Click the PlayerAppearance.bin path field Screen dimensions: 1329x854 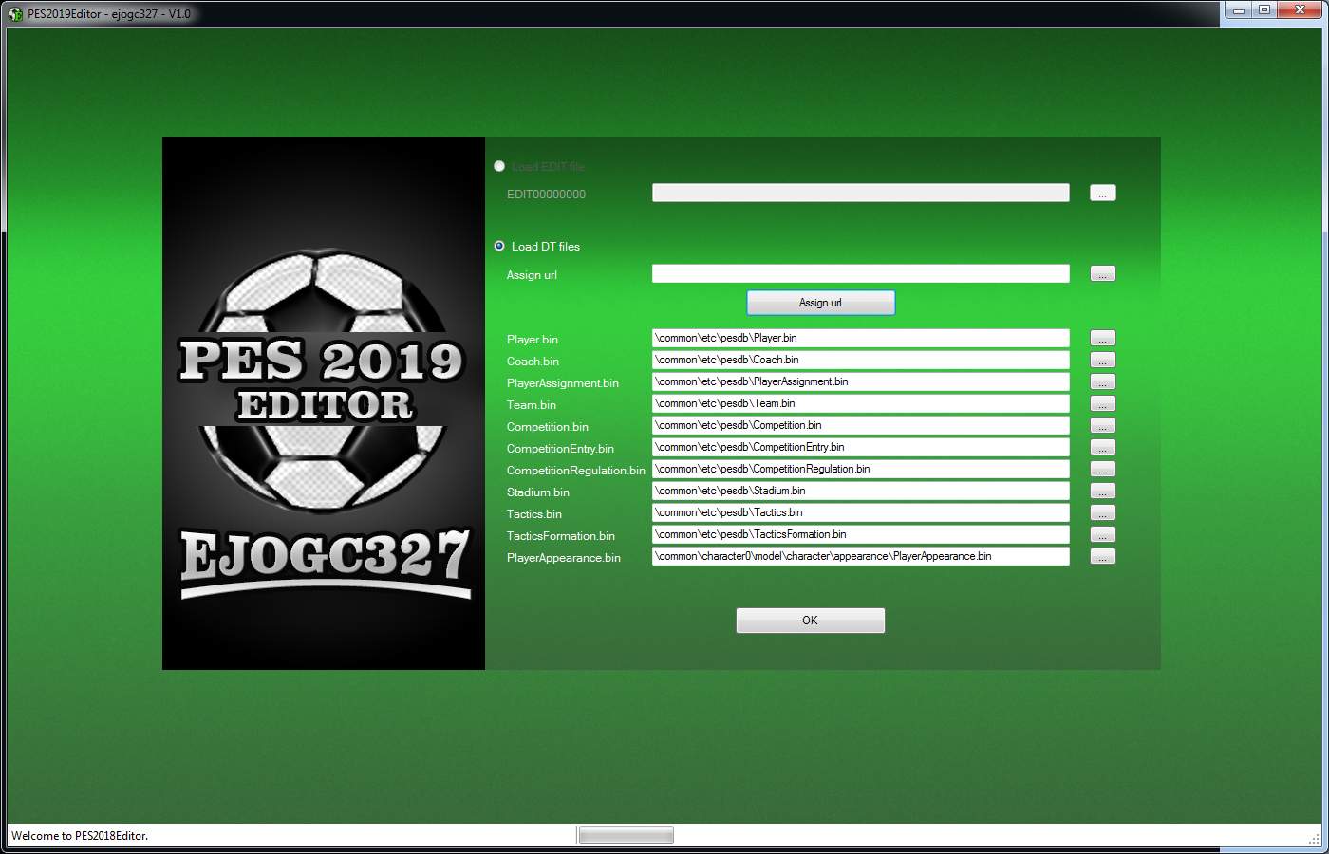point(860,556)
